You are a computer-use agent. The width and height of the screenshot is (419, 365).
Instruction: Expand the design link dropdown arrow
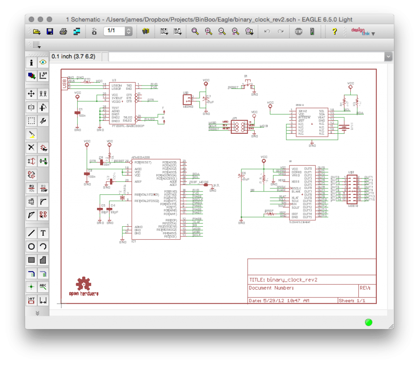pyautogui.click(x=373, y=34)
